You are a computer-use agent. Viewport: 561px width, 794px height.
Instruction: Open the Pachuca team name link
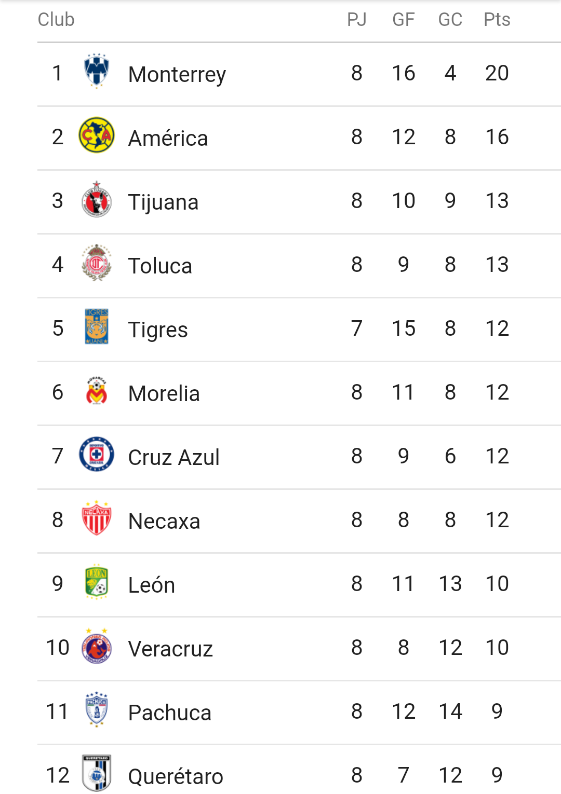[x=169, y=713]
